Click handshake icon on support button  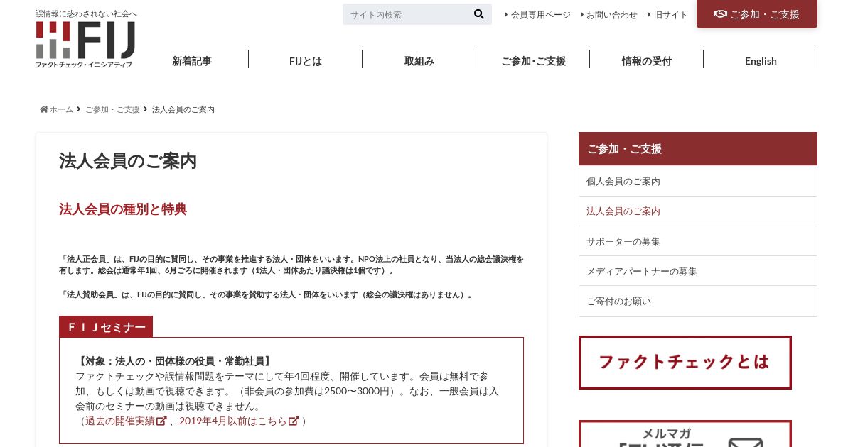pyautogui.click(x=721, y=13)
